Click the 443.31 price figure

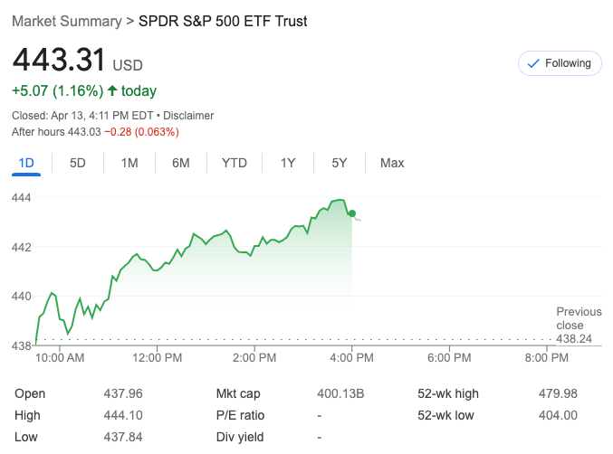click(59, 61)
